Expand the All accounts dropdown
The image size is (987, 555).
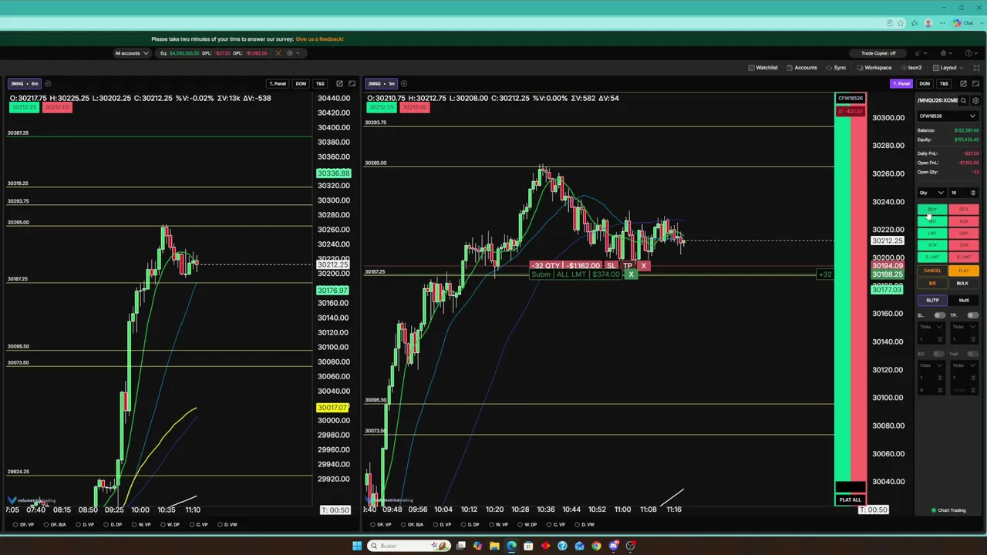[x=131, y=53]
